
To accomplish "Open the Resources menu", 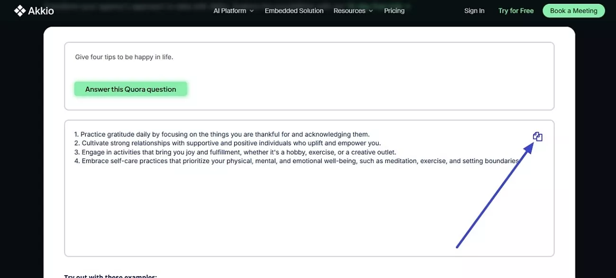I will [x=349, y=10].
